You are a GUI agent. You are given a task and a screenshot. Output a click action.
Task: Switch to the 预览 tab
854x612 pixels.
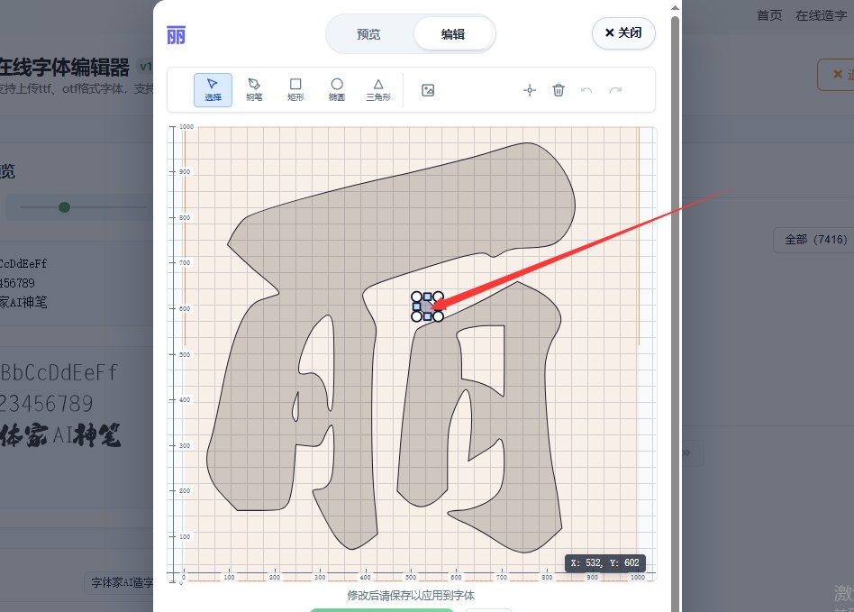click(368, 33)
